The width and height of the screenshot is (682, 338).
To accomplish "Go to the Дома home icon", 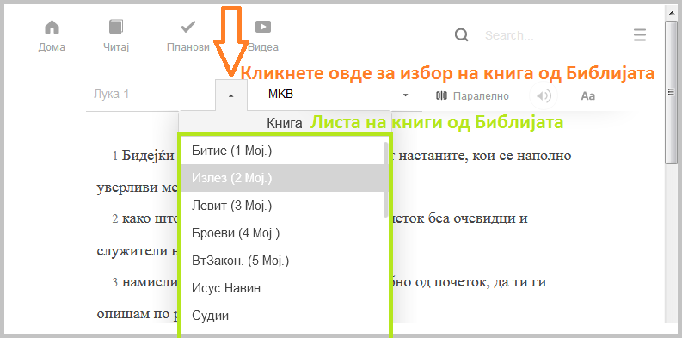I will coord(52,28).
